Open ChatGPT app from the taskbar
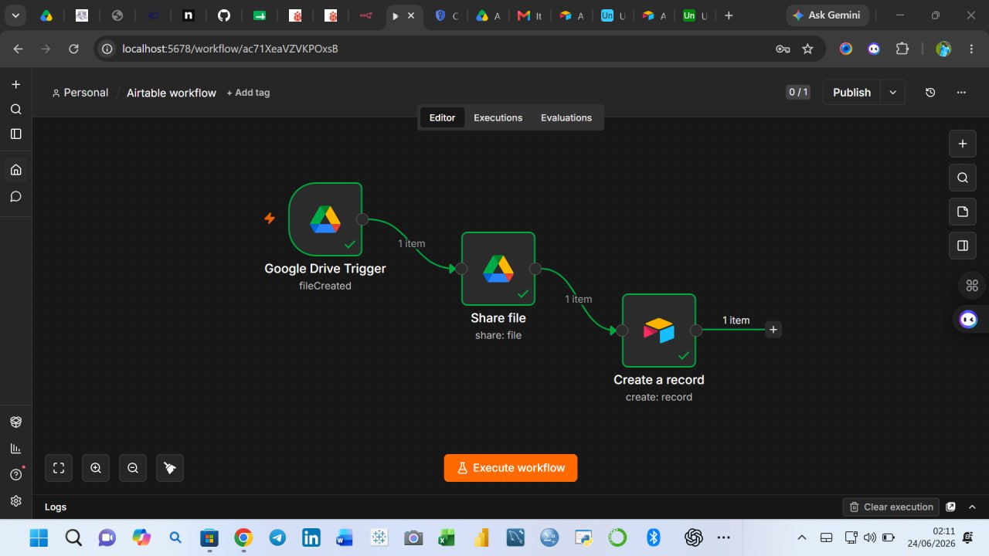The height and width of the screenshot is (556, 989). 693,537
